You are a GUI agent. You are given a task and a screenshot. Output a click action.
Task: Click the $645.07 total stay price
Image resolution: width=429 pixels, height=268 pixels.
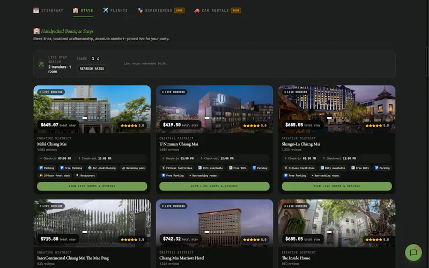58,125
